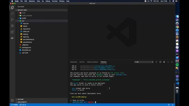The image size is (189, 106).
Task: Kill terminal with the trash icon
Action: 164,62
